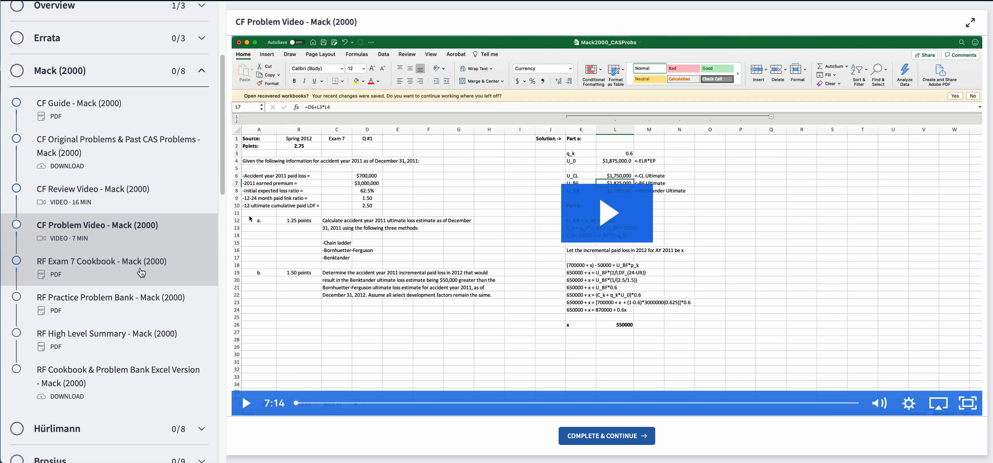Click the small play icon in the video control bar
The width and height of the screenshot is (993, 463).
[246, 403]
